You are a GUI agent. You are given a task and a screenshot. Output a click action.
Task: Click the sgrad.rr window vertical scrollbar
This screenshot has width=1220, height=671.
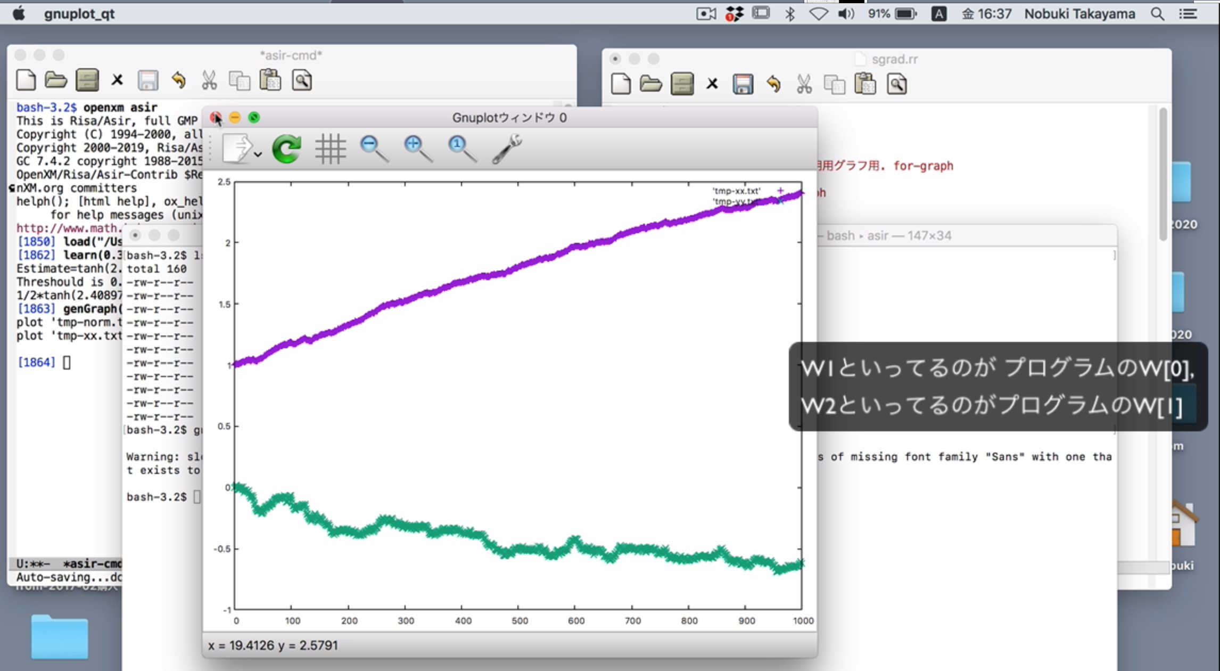point(1163,174)
